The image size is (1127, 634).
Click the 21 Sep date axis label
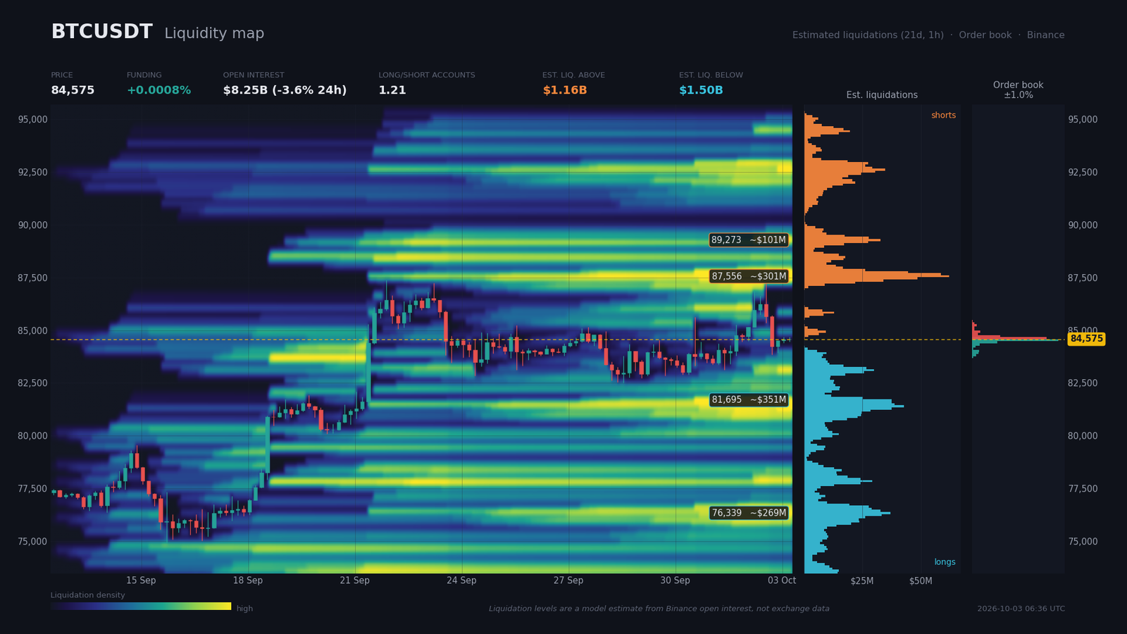pyautogui.click(x=354, y=580)
